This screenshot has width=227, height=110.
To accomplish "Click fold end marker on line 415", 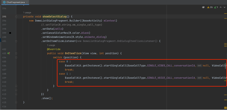I will pyautogui.click(x=16, y=102).
